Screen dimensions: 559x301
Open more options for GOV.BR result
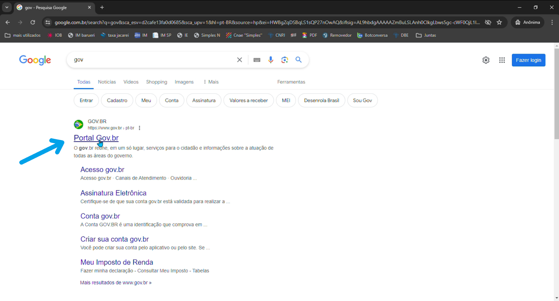(139, 128)
